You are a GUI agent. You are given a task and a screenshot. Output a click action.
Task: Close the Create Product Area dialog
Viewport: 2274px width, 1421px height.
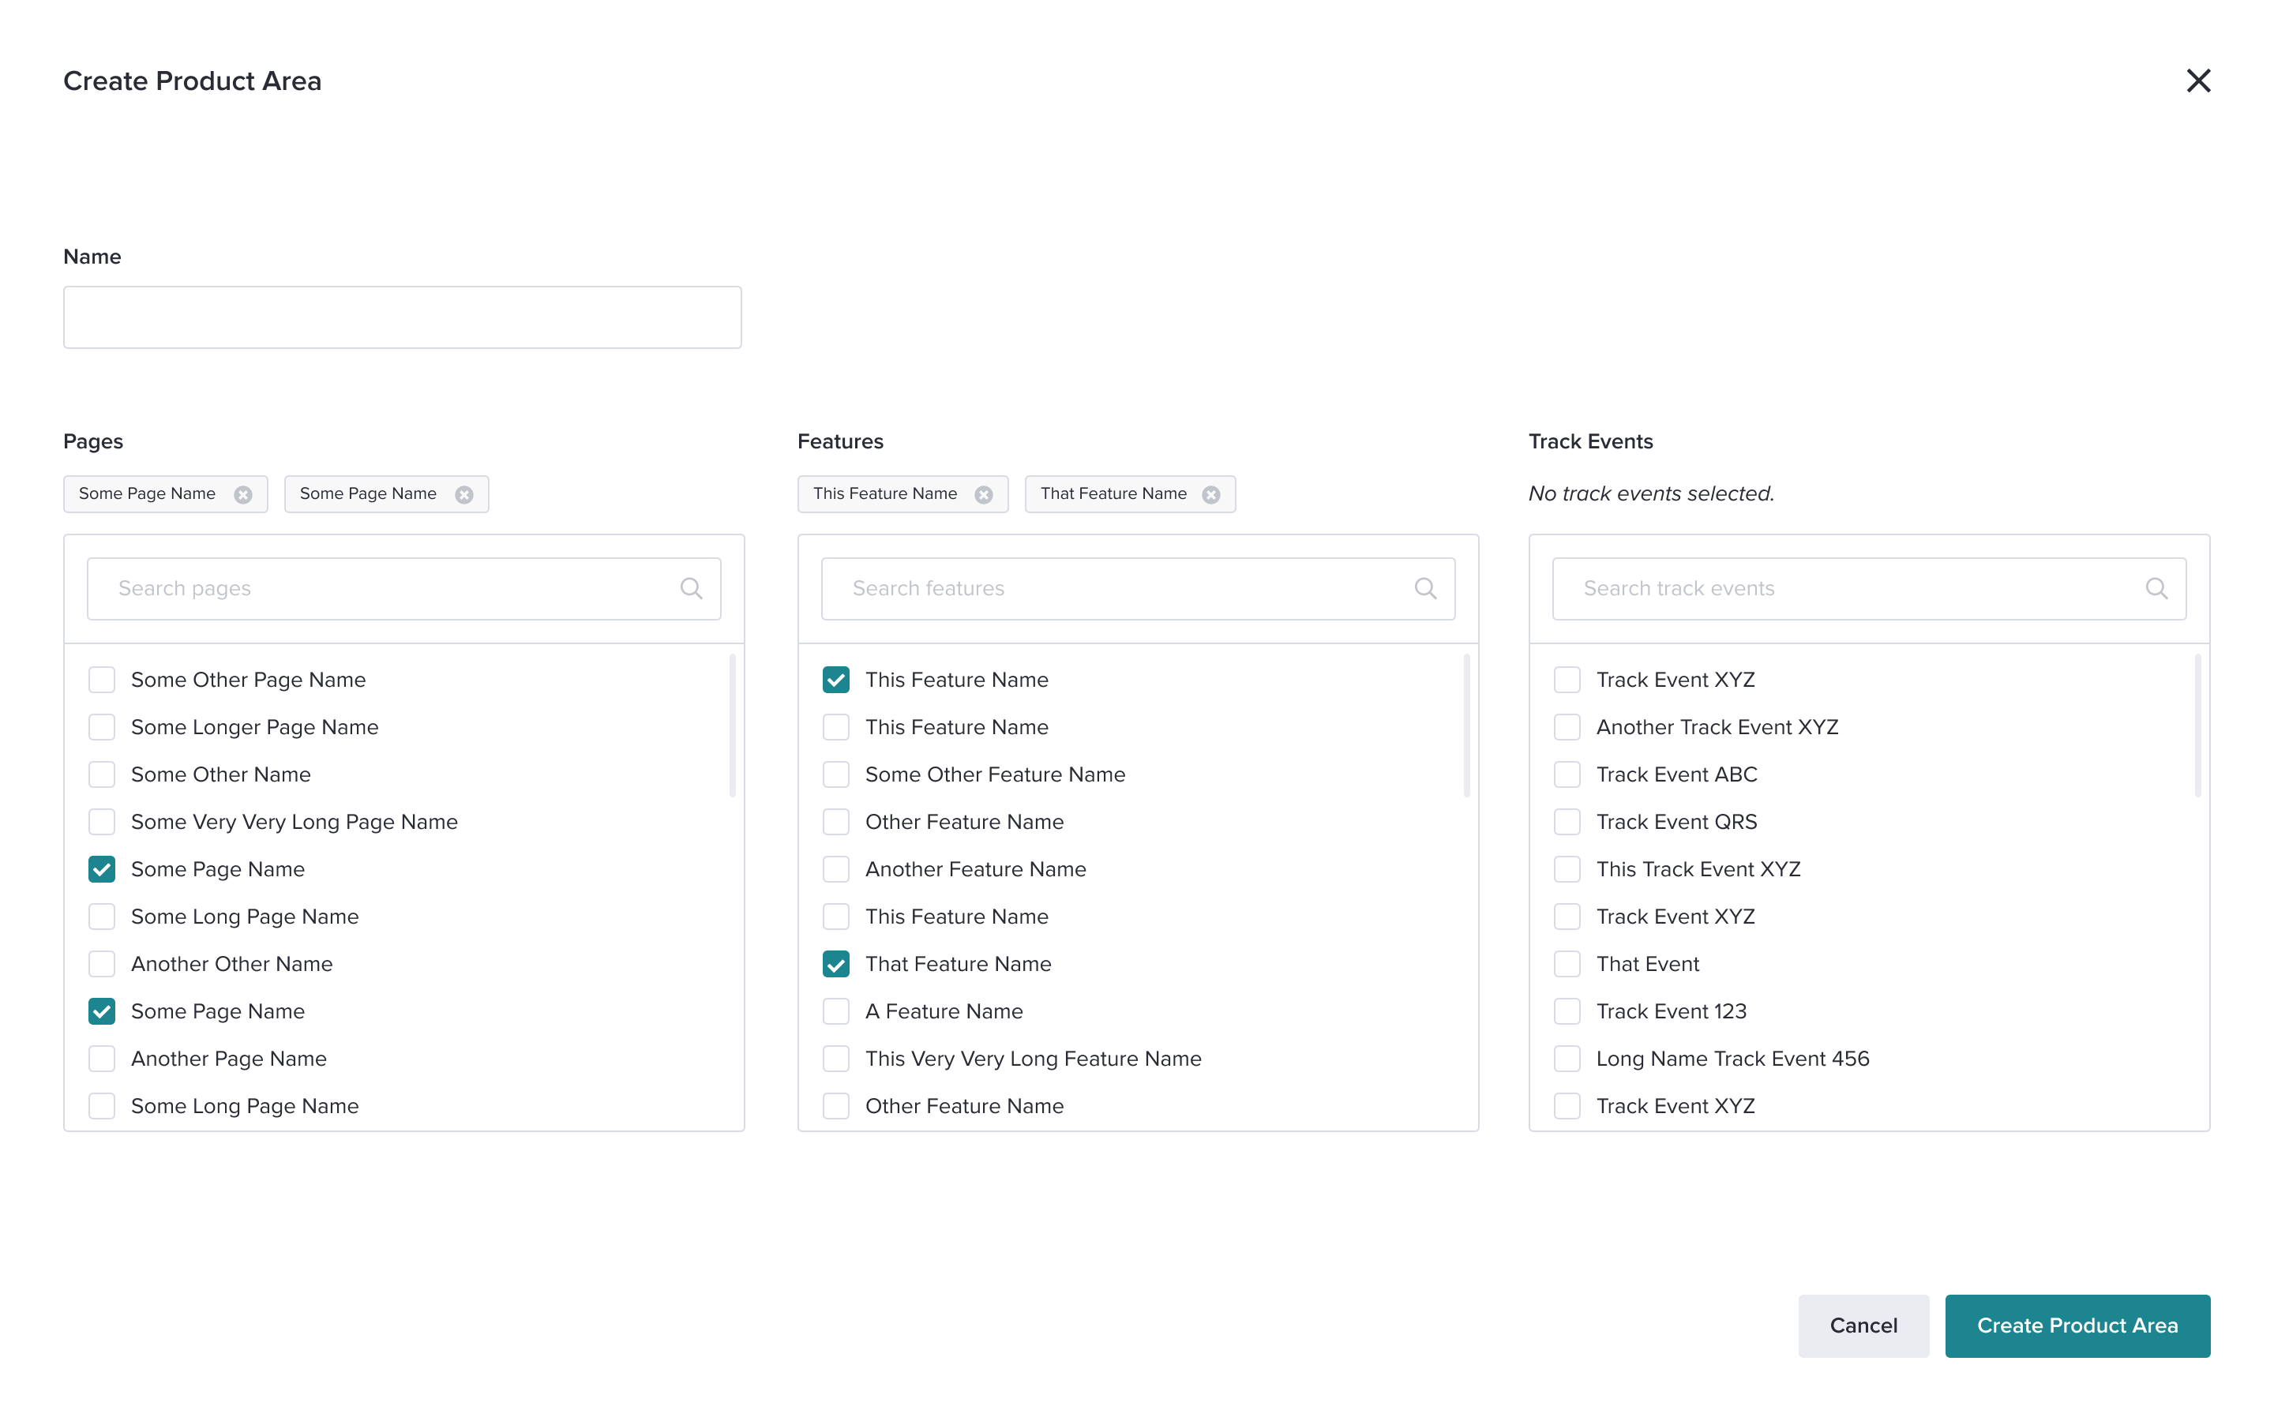(2197, 81)
